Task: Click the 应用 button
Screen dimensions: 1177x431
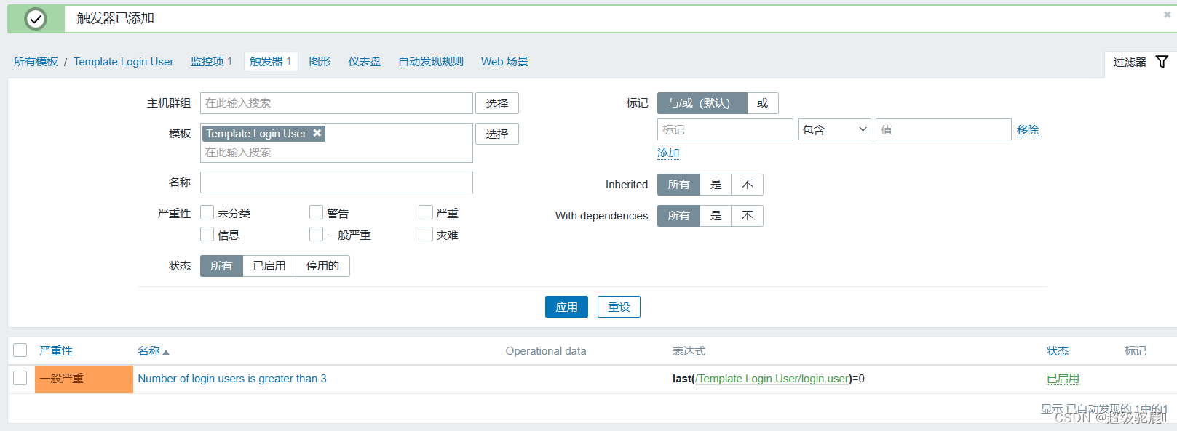Action: coord(566,307)
